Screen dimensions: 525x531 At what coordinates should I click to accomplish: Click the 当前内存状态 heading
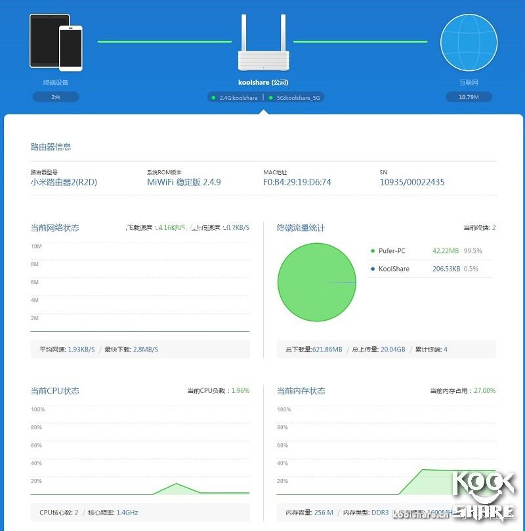pos(301,391)
